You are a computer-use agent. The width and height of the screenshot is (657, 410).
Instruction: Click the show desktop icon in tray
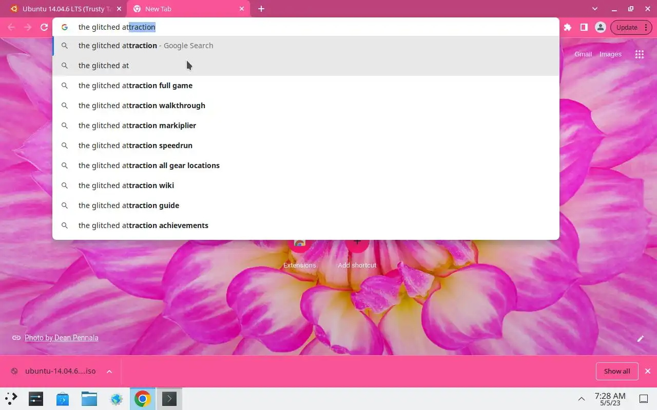(x=644, y=399)
